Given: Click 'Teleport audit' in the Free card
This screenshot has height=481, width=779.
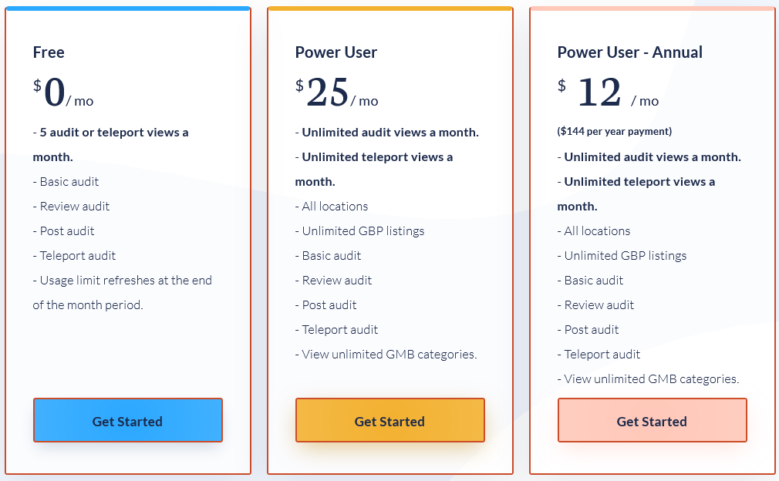Looking at the screenshot, I should tap(77, 256).
